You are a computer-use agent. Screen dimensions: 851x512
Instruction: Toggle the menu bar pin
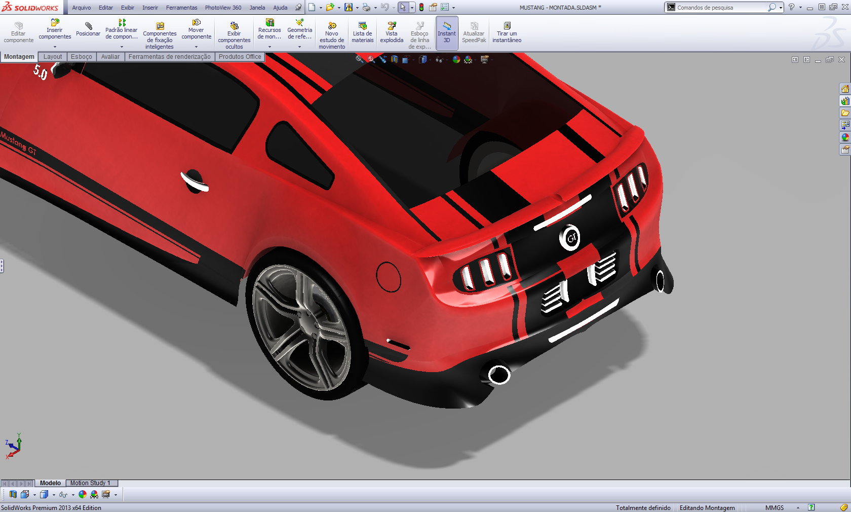tap(298, 8)
